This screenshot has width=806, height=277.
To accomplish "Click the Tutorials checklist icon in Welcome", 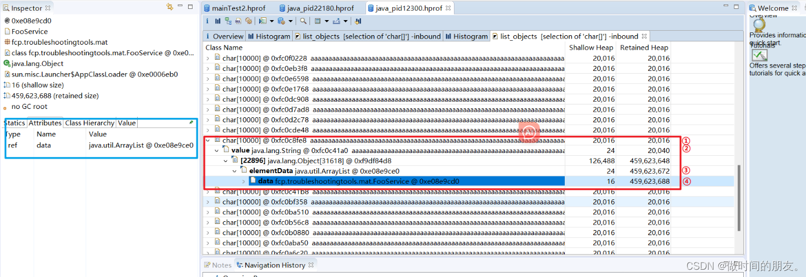I will [760, 55].
